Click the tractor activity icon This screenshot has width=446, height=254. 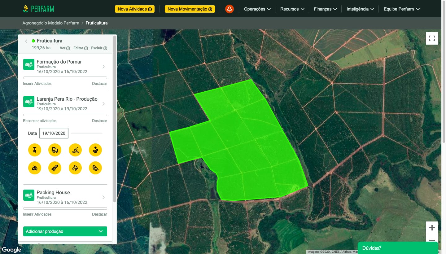coord(55,150)
